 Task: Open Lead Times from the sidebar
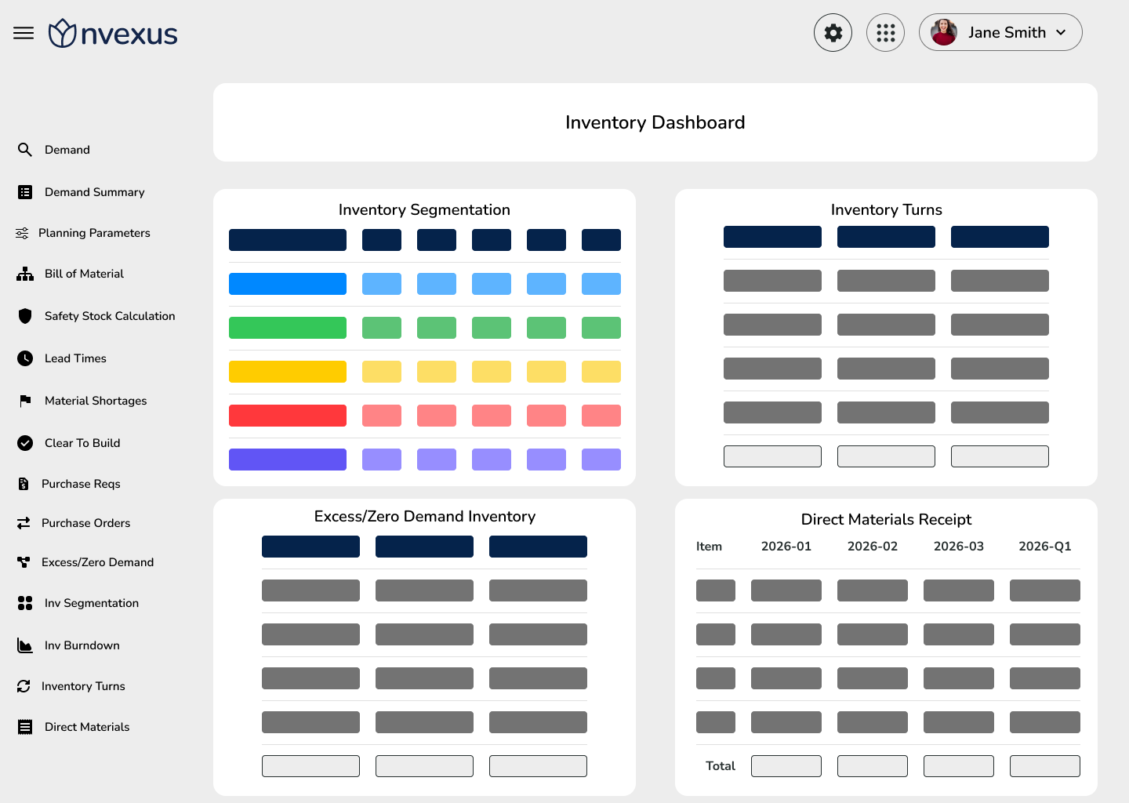[x=75, y=358]
